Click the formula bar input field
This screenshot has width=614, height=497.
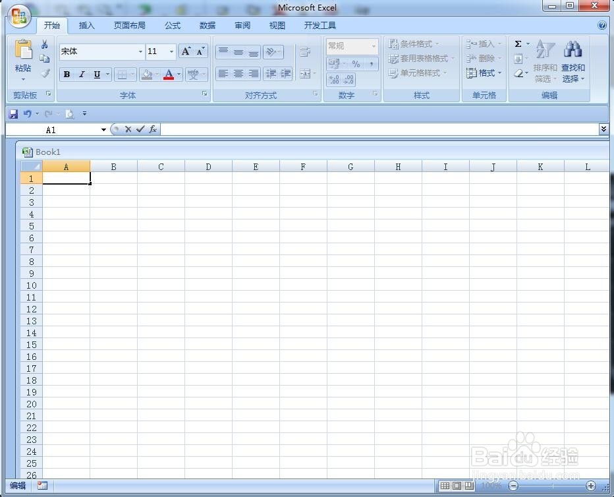(x=379, y=129)
